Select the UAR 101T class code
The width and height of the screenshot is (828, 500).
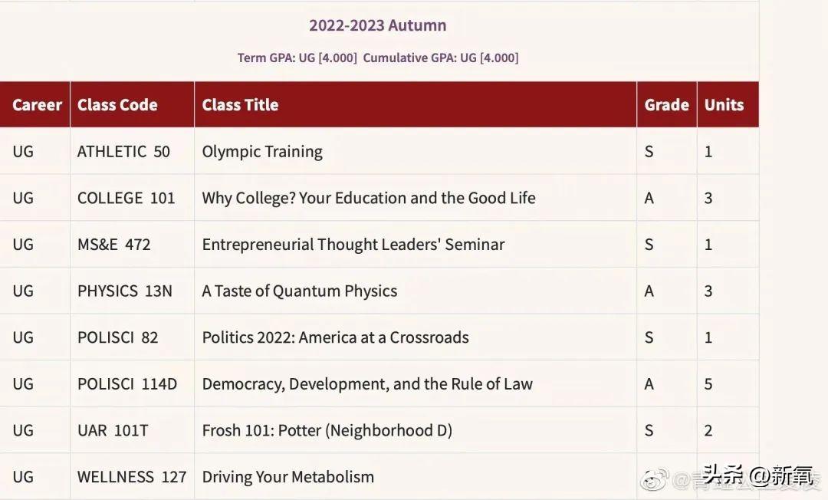pyautogui.click(x=113, y=431)
